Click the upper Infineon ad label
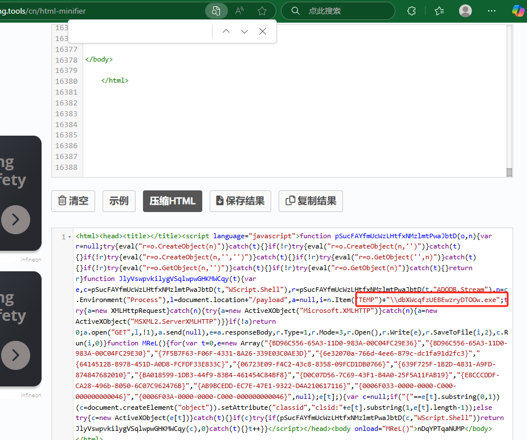The width and height of the screenshot is (527, 440). (x=31, y=260)
